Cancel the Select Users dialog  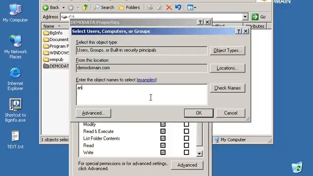click(230, 113)
